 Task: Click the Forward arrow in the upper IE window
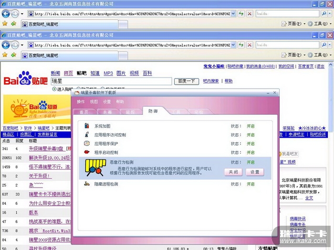15,14
